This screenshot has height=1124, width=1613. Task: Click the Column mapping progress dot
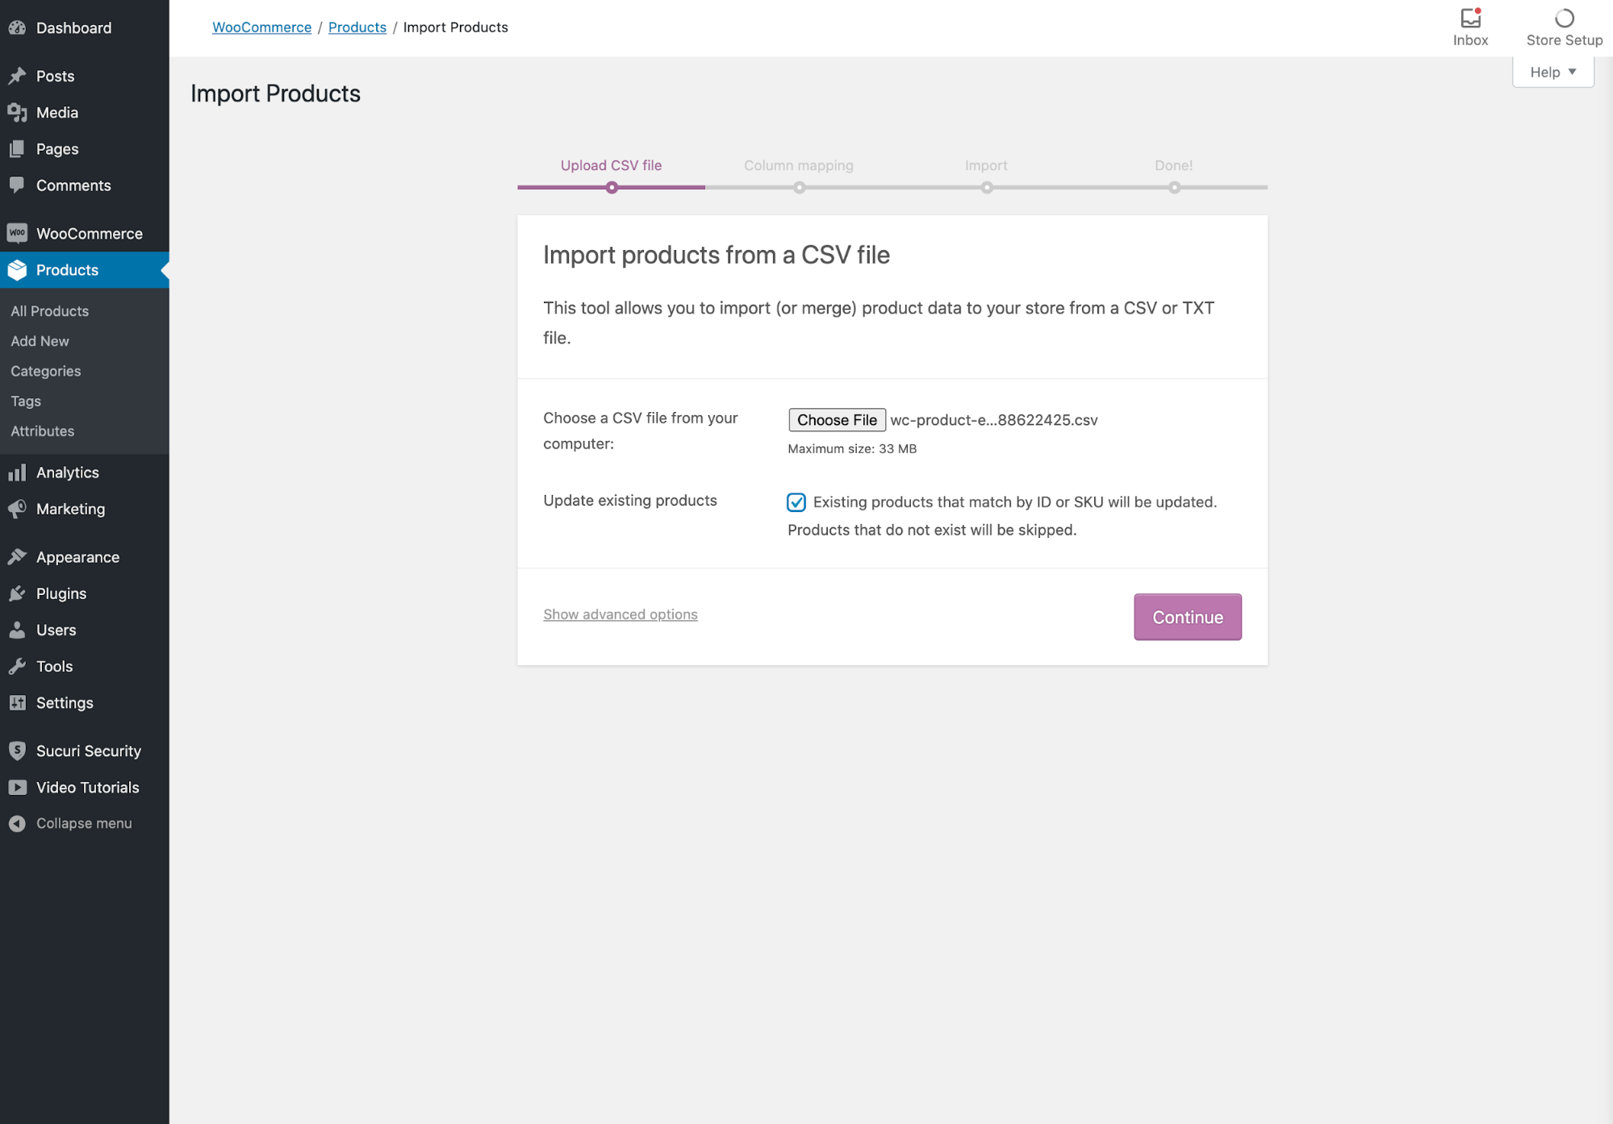click(x=799, y=188)
